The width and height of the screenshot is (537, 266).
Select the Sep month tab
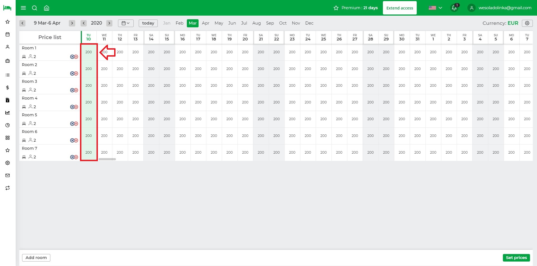[x=270, y=23]
